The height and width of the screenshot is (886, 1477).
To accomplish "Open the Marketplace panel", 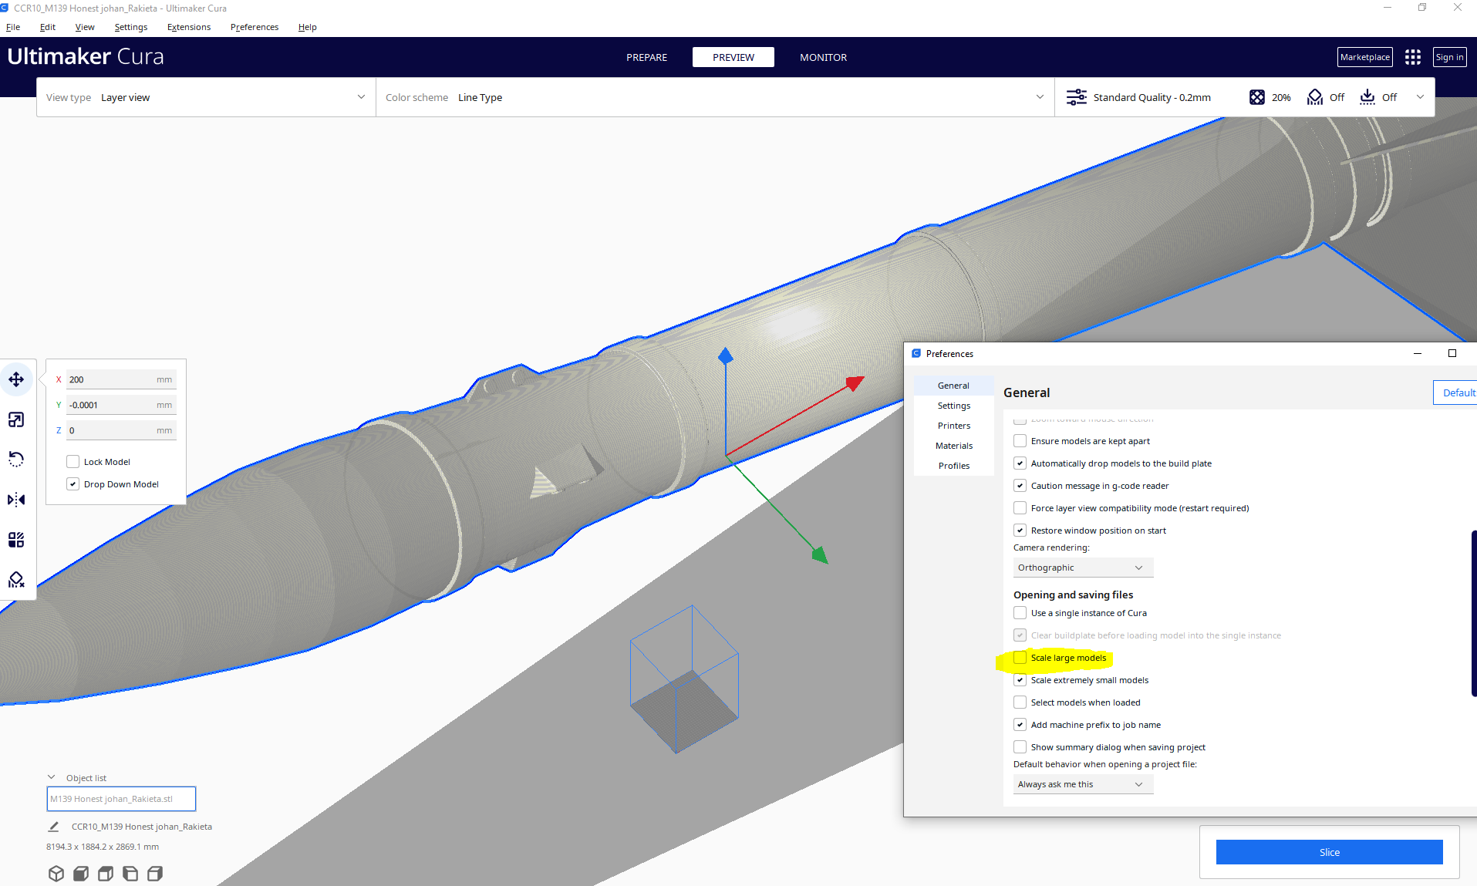I will pos(1364,56).
